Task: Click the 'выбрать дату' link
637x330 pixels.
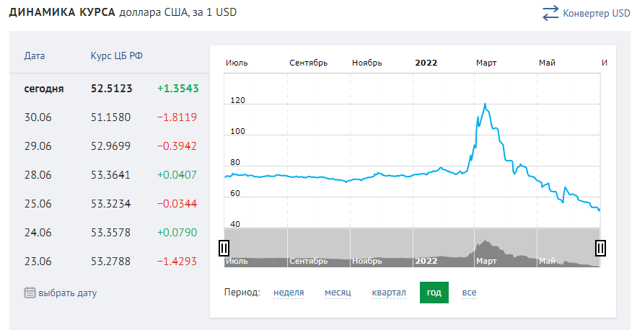Action: (x=67, y=293)
